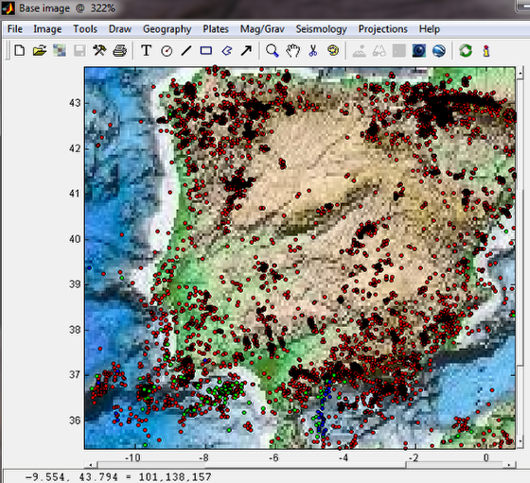
Task: Click the tools hammer preferences icon
Action: click(99, 51)
